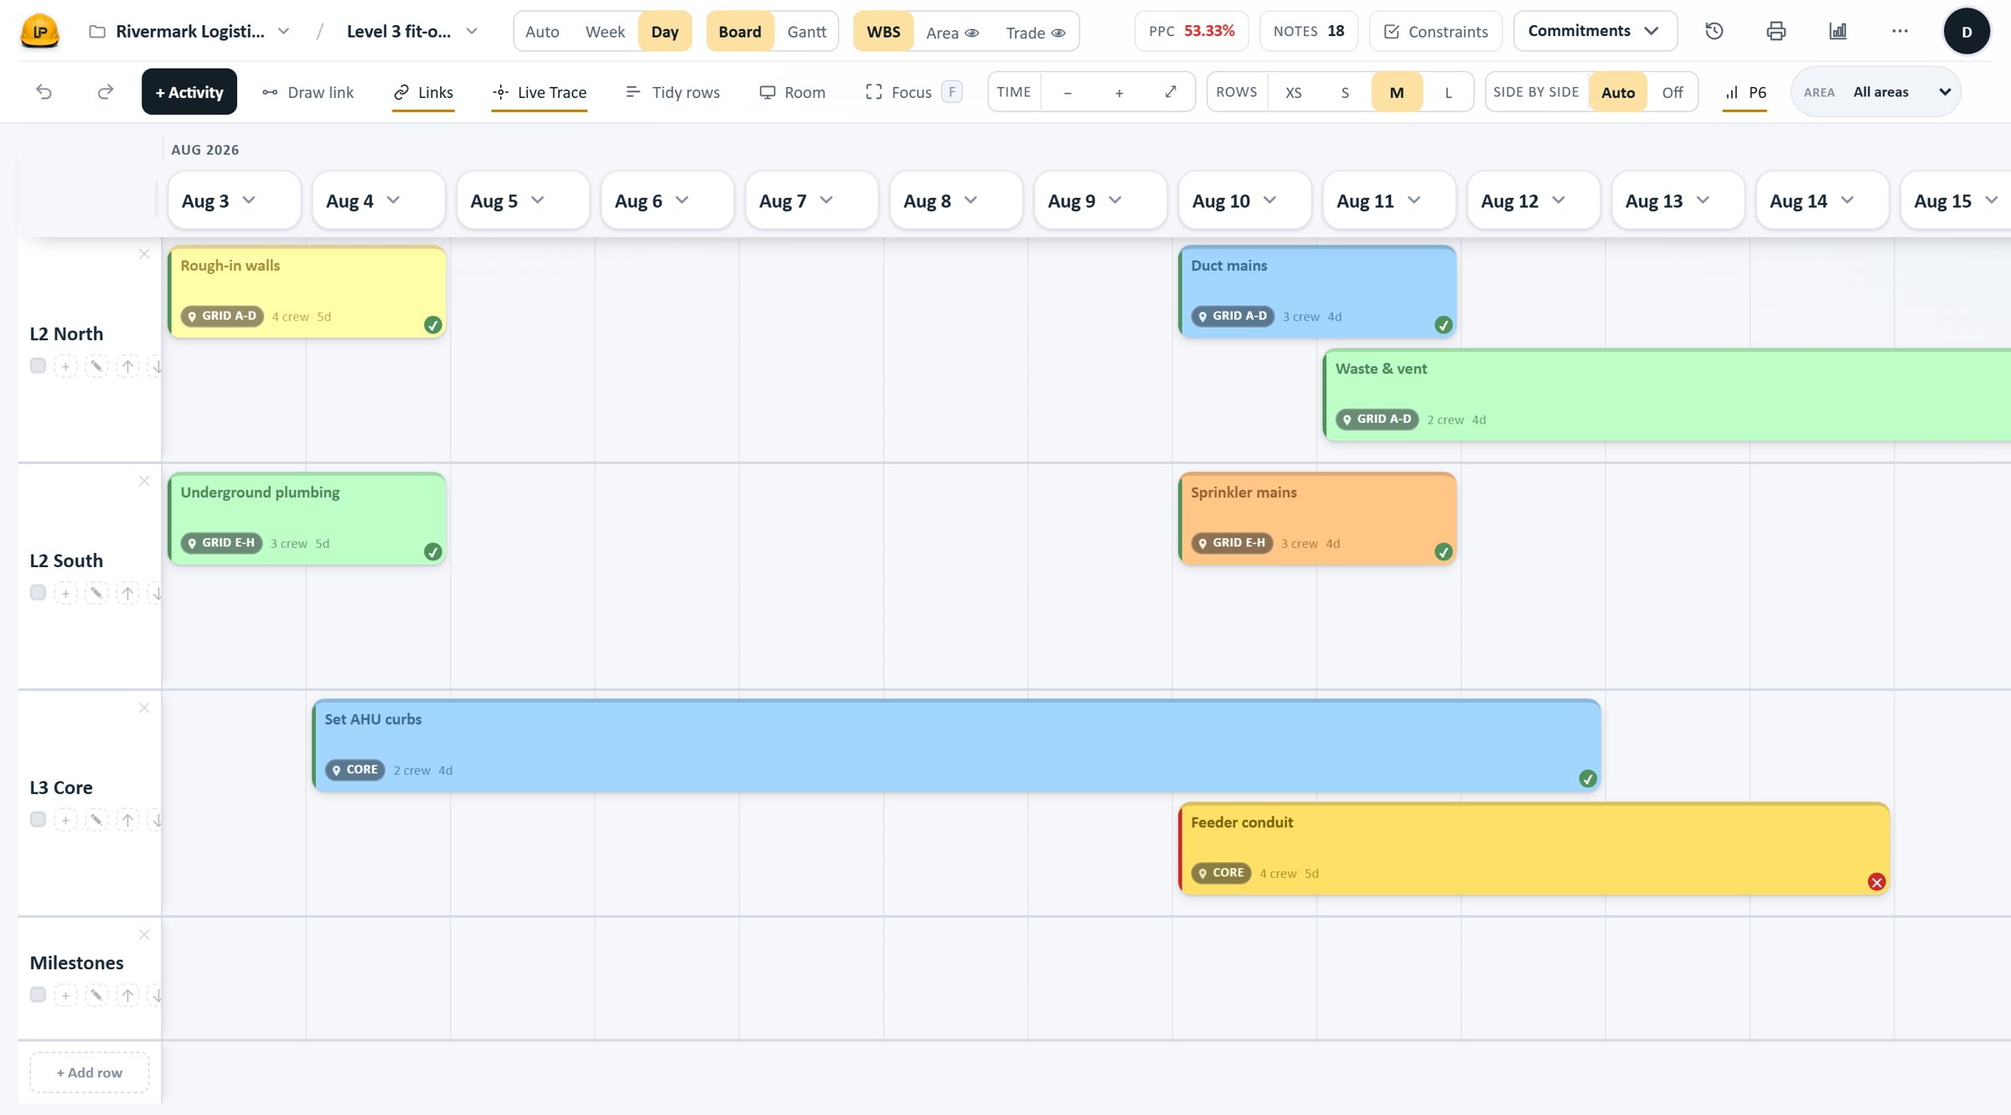Tick the L2 South row checkbox
Image resolution: width=2011 pixels, height=1115 pixels.
(38, 592)
